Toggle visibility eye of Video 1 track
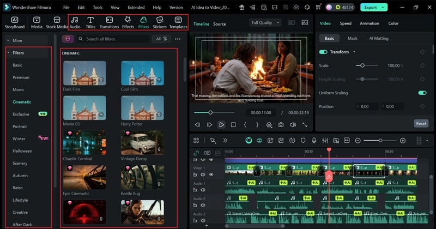The image size is (436, 229). tap(211, 174)
